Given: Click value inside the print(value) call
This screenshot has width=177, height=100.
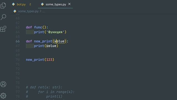Looking at the screenshot, I should [51, 46].
